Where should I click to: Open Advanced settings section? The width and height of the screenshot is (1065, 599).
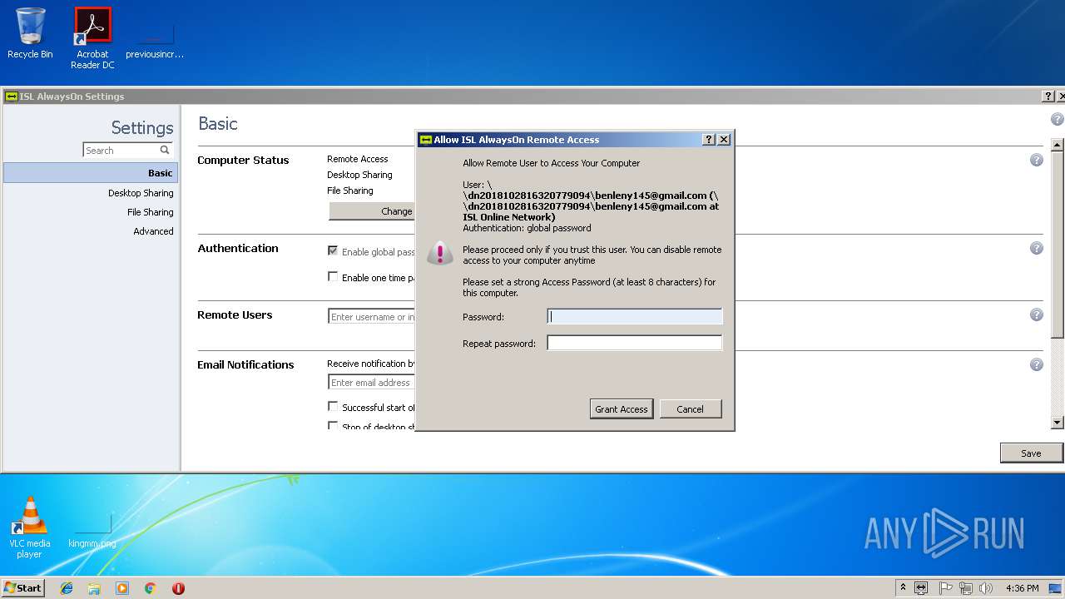153,231
